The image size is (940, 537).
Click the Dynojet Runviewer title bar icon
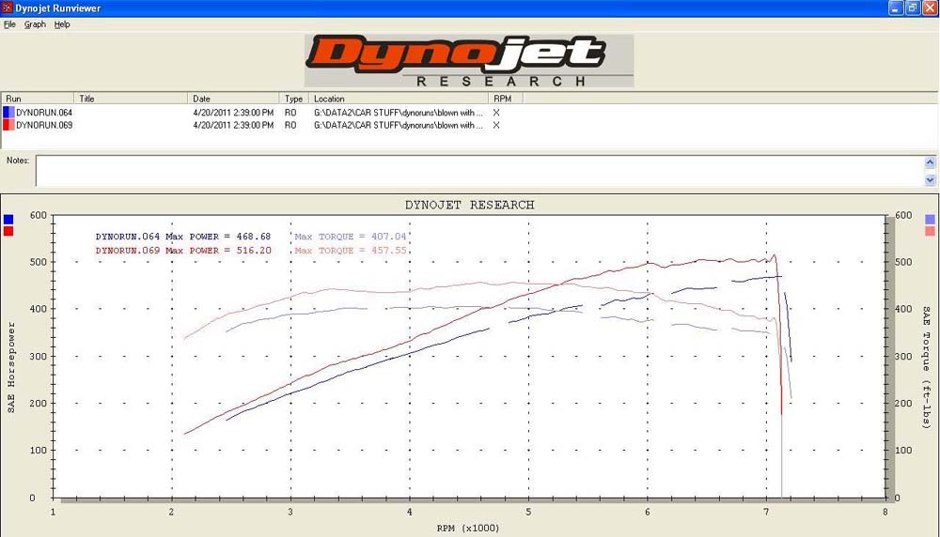click(x=7, y=8)
